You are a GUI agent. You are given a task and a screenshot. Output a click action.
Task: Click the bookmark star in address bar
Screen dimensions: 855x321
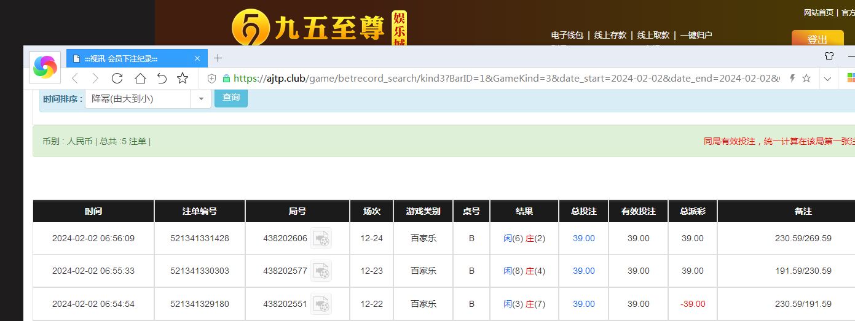click(806, 79)
